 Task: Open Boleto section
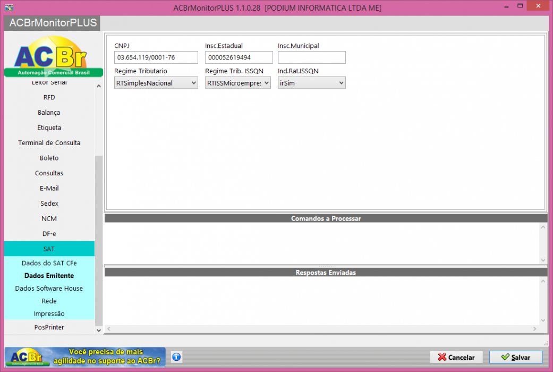pos(49,158)
